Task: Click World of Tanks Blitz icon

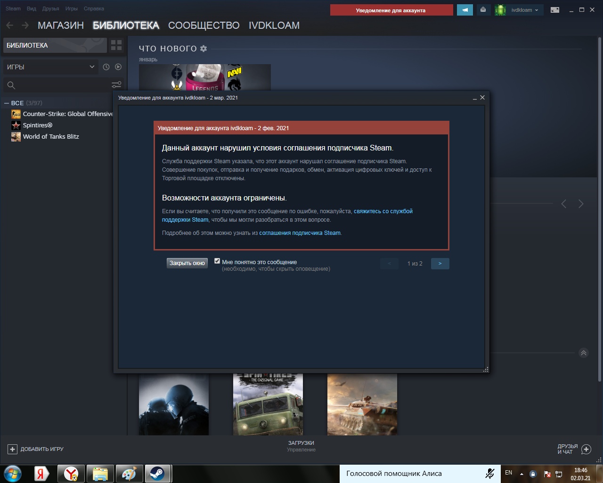Action: click(x=16, y=137)
